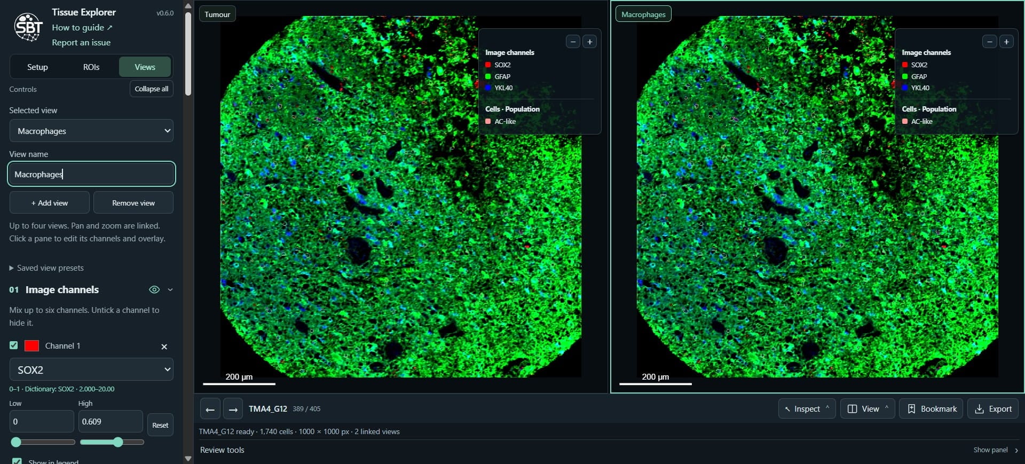Open the SOX2 channel dropdown
The image size is (1025, 464).
(x=91, y=369)
